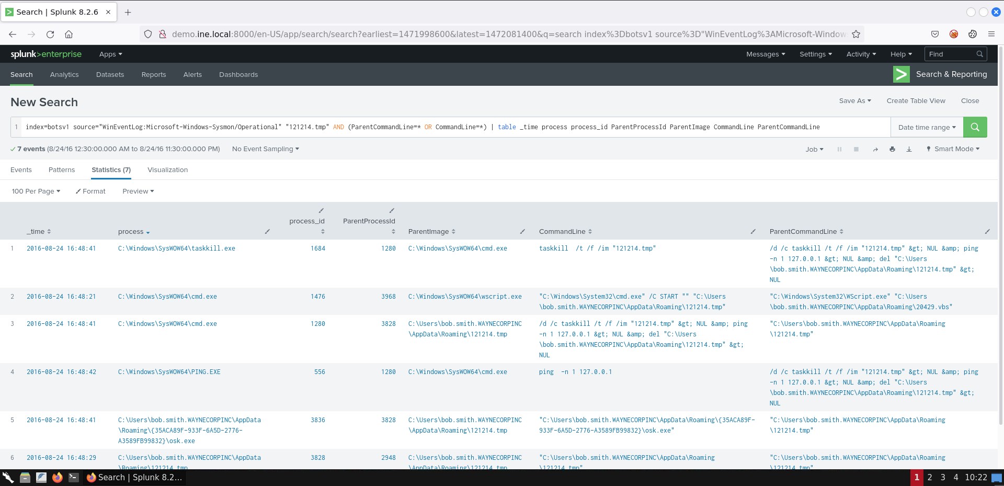Viewport: 1004px width, 486px height.
Task: Pause the running search job
Action: pyautogui.click(x=839, y=149)
